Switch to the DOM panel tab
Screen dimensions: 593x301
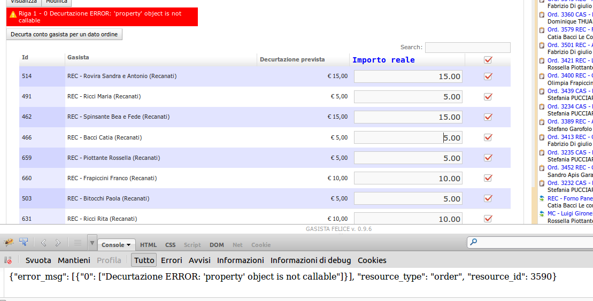(217, 245)
